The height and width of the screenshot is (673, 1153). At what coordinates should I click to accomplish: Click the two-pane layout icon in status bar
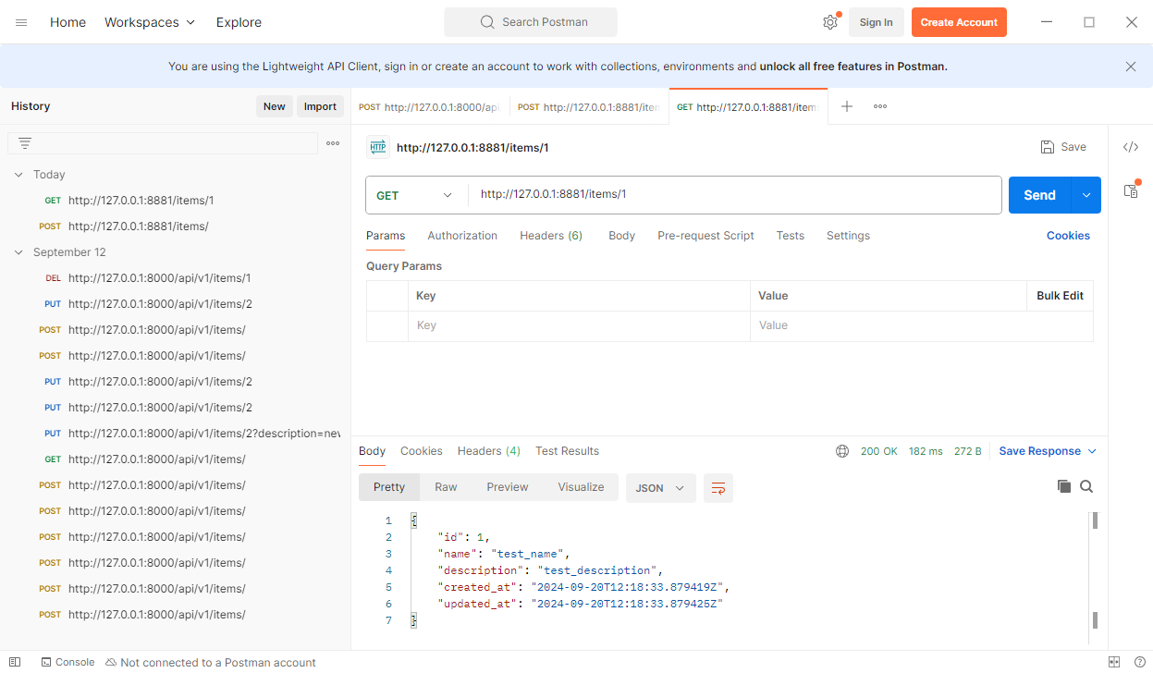1114,662
